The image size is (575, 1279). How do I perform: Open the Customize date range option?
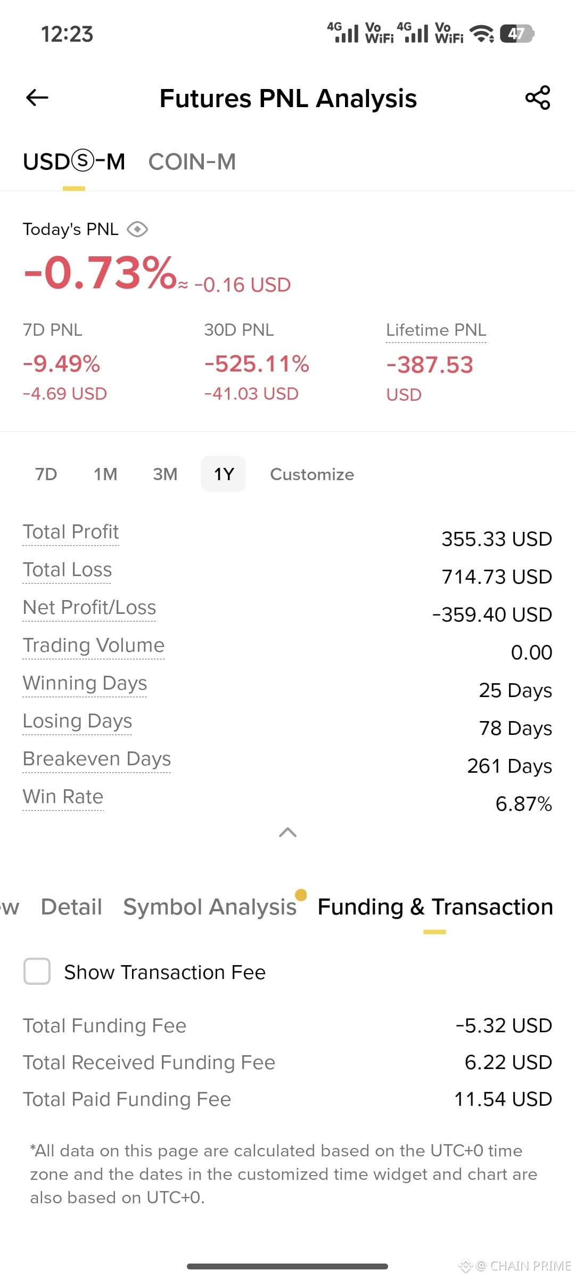point(312,474)
